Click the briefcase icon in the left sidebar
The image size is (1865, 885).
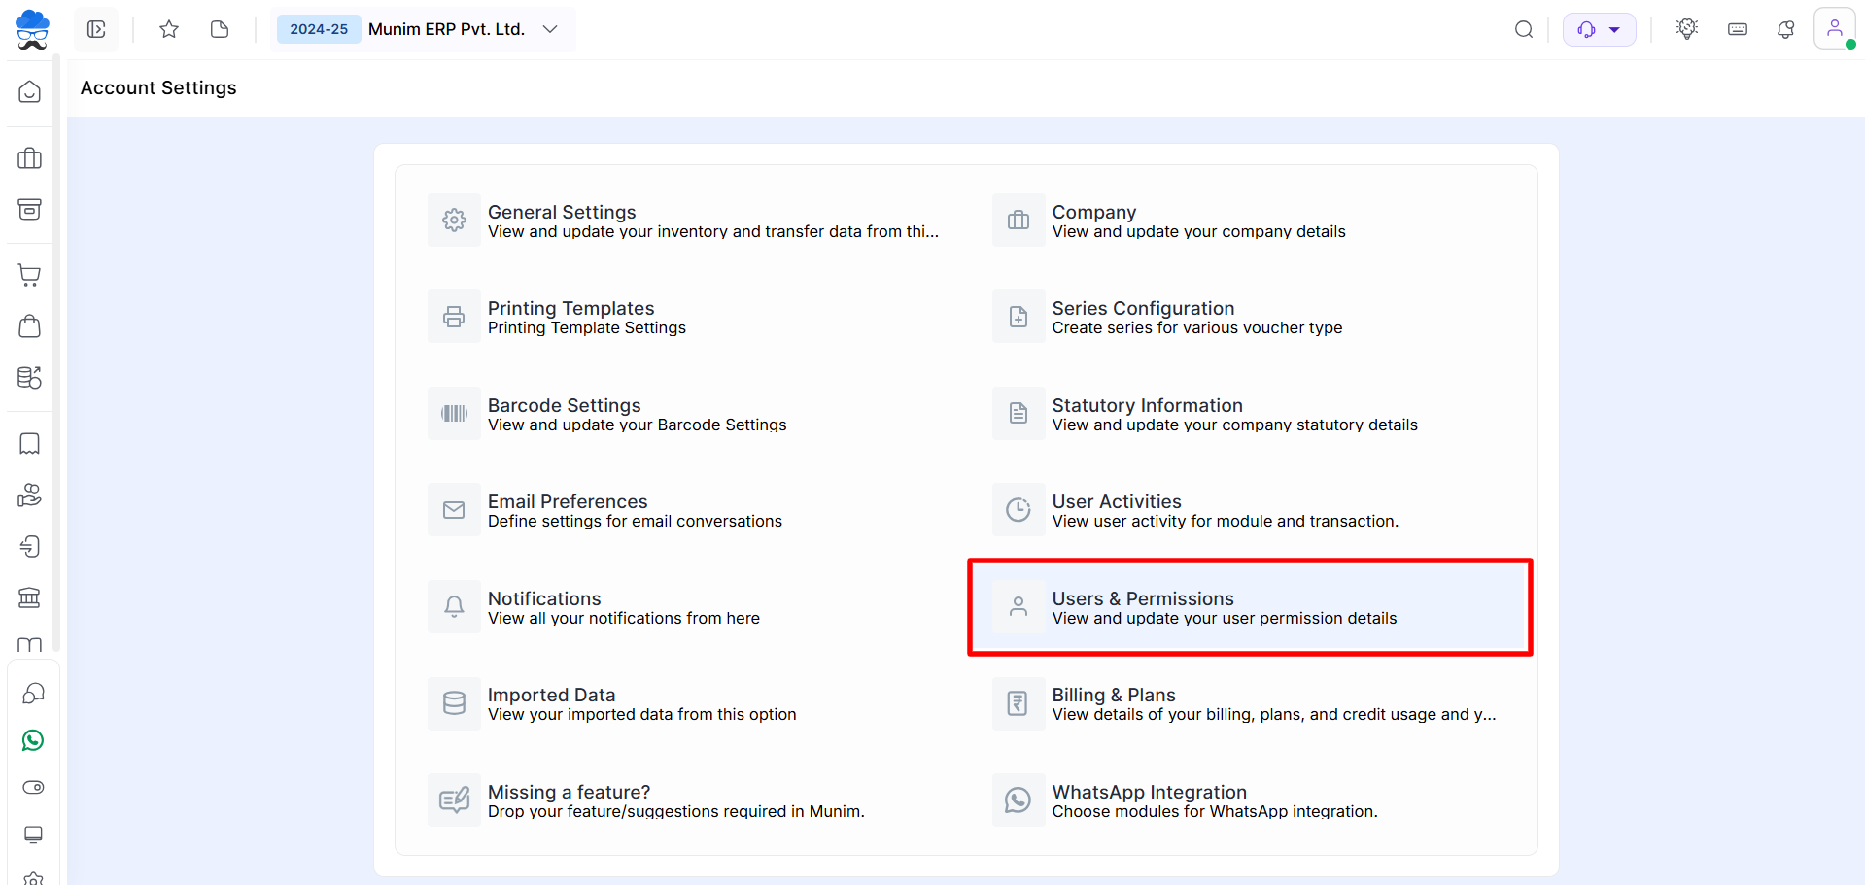[x=30, y=158]
